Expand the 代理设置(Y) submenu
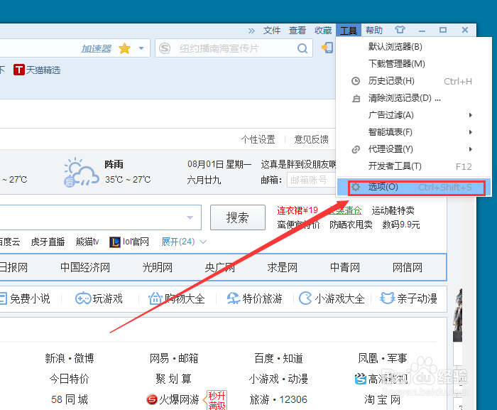Image resolution: width=497 pixels, height=410 pixels. point(413,149)
